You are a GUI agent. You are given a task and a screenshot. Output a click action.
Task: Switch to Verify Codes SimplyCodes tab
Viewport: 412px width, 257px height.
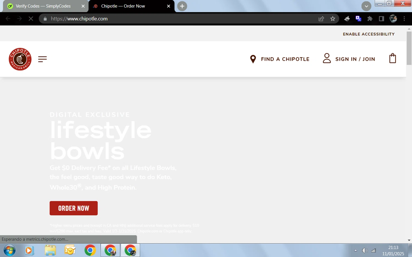point(45,6)
